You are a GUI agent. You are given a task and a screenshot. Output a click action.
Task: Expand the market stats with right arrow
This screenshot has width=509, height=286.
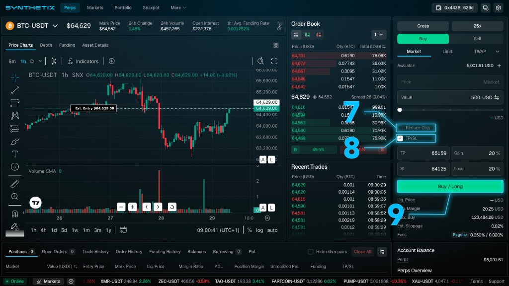279,26
